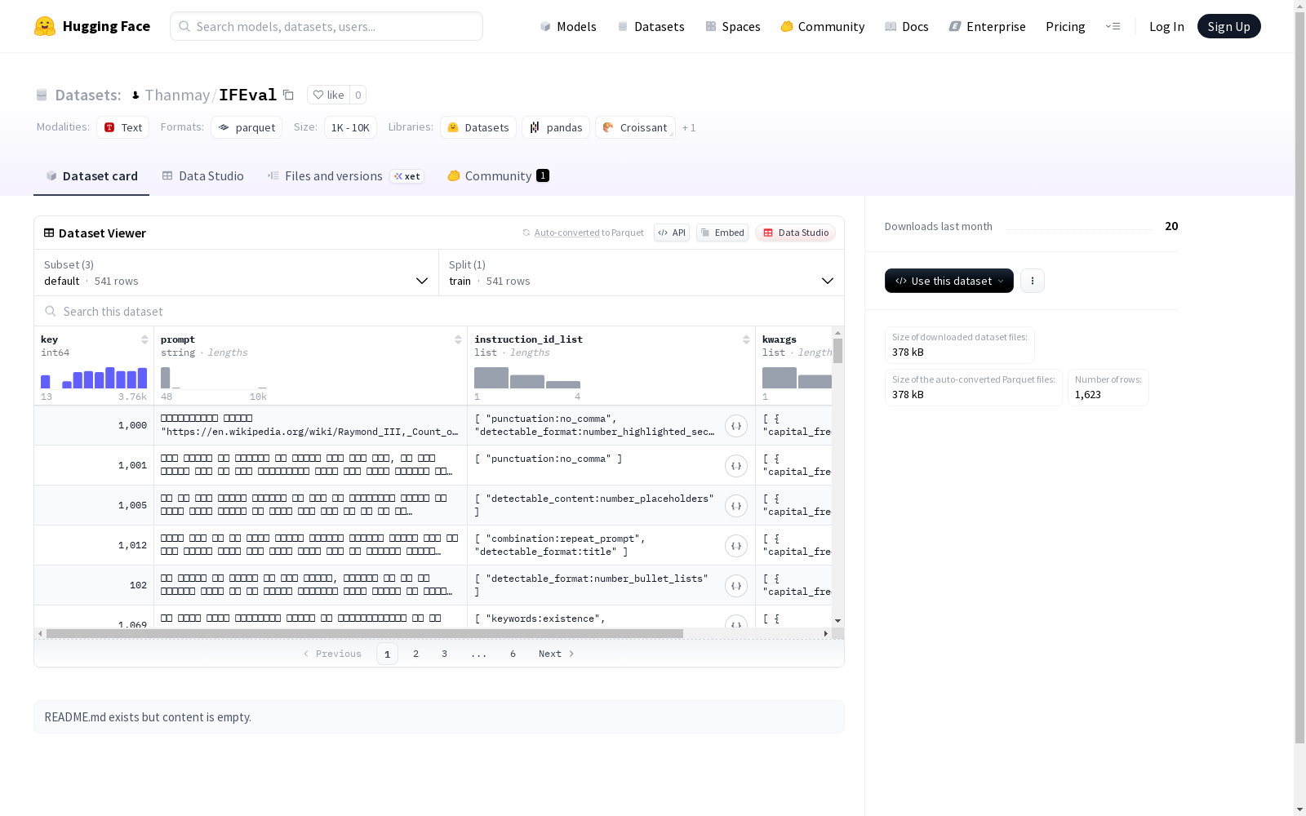Switch to the Dataset card tab
Screen dimensions: 1306x816
[91, 176]
